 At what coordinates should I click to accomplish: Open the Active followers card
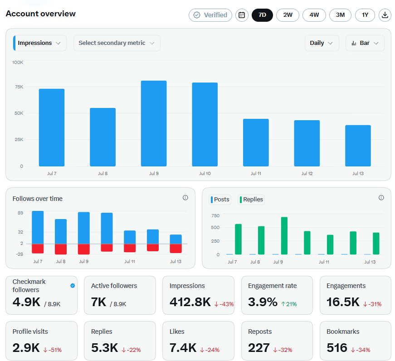tap(120, 295)
